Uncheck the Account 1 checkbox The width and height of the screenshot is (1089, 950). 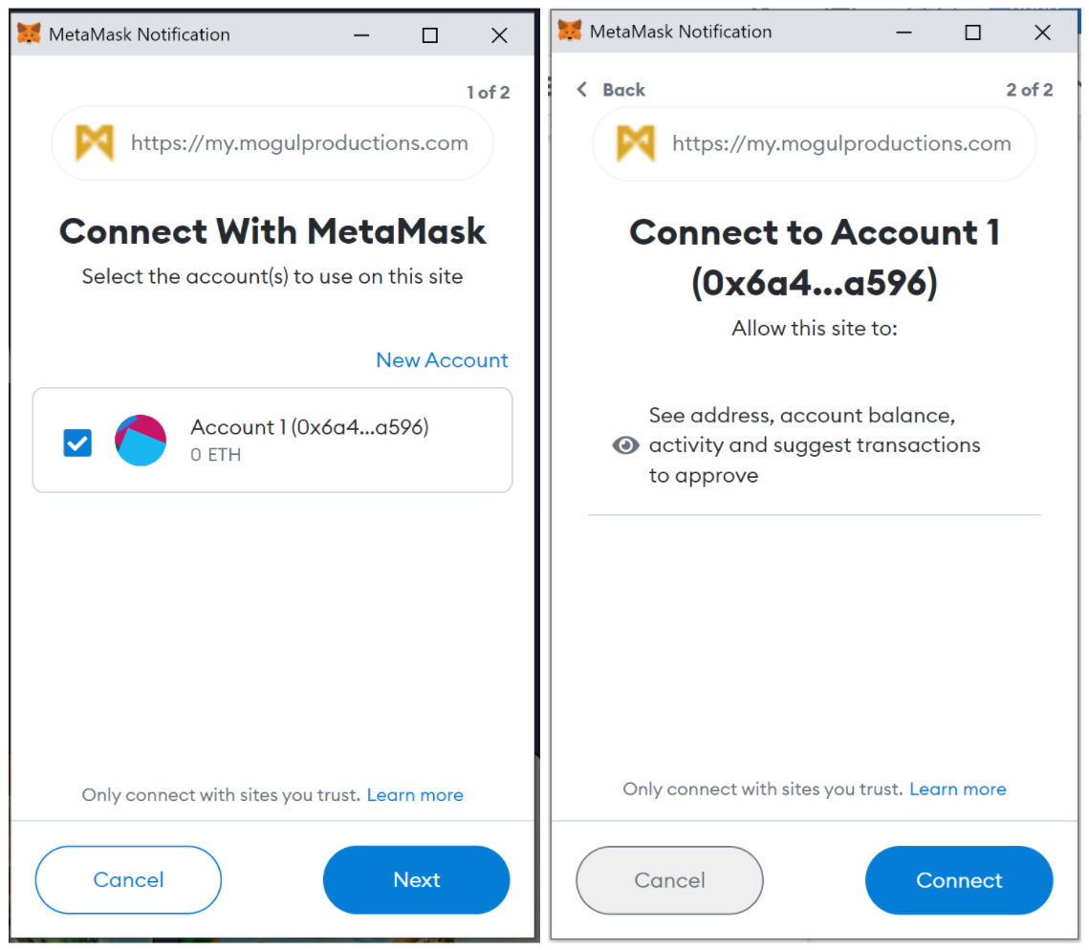coord(77,443)
